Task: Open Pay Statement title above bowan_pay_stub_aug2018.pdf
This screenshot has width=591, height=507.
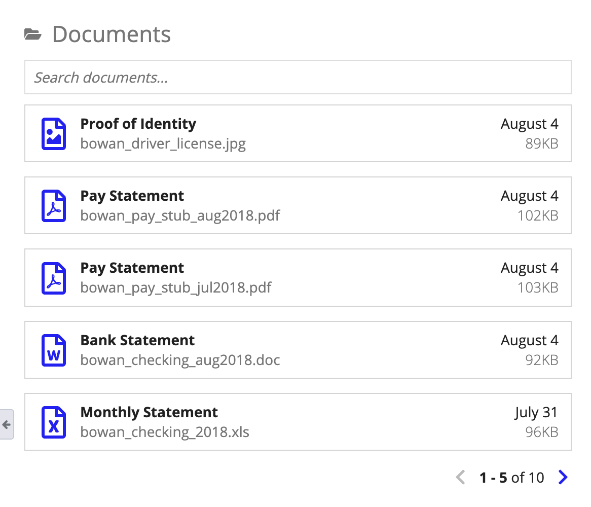Action: pos(132,196)
